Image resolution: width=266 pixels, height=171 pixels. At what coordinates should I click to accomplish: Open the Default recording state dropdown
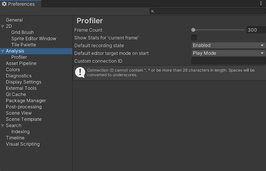pos(228,45)
